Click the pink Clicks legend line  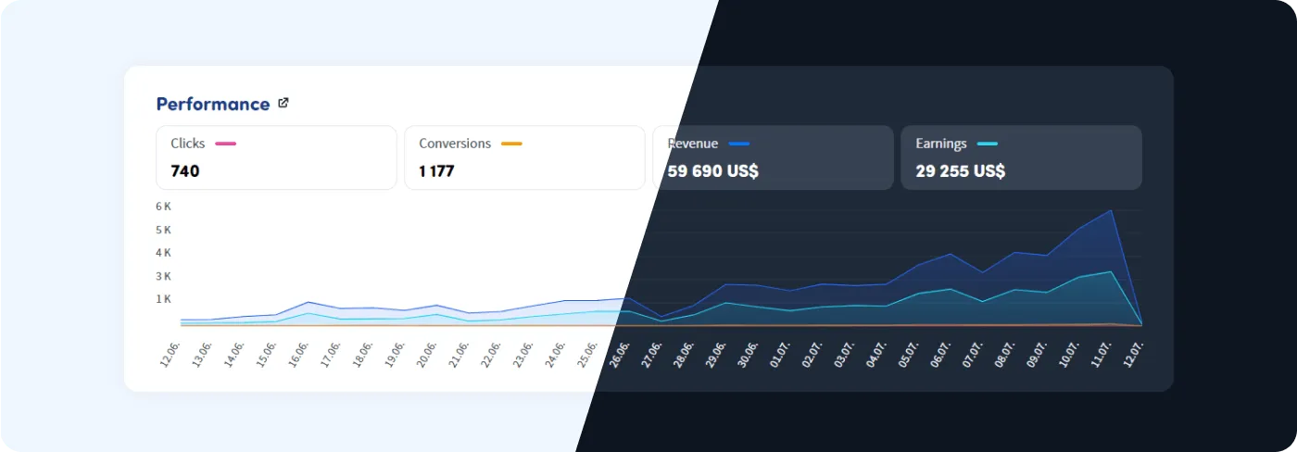click(x=225, y=144)
